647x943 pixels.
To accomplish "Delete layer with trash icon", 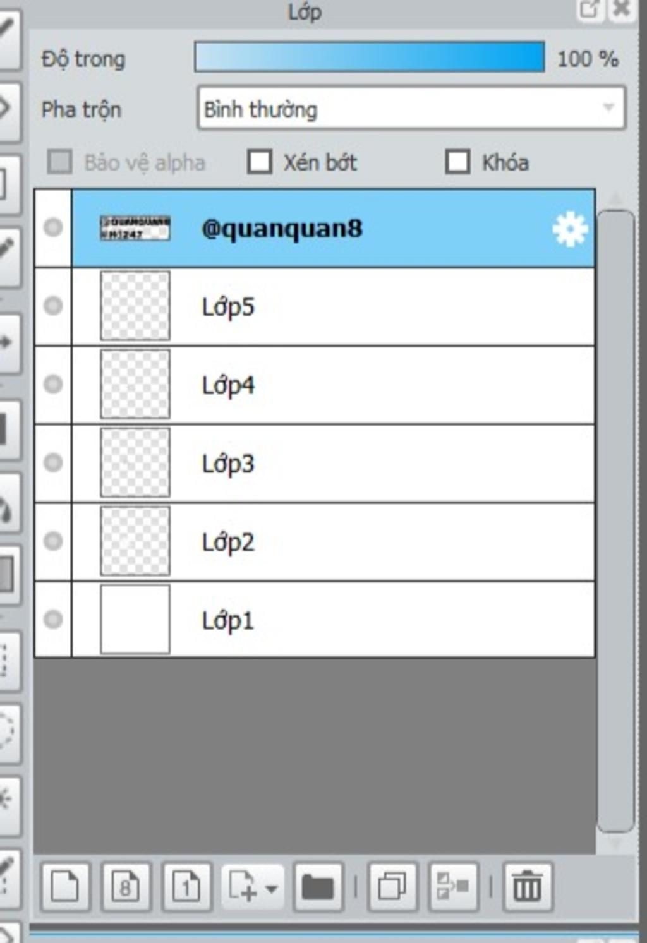I will [x=527, y=886].
